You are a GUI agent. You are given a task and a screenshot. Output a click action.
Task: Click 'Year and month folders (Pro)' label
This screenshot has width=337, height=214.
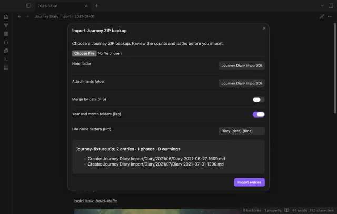coord(96,114)
